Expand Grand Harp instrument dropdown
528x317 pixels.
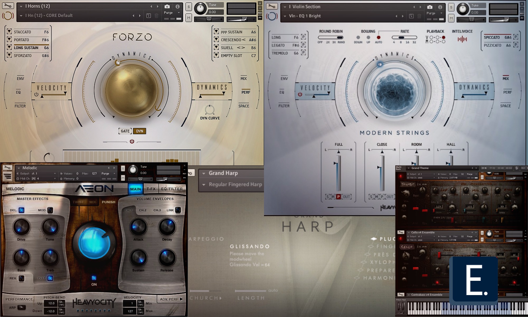(204, 173)
